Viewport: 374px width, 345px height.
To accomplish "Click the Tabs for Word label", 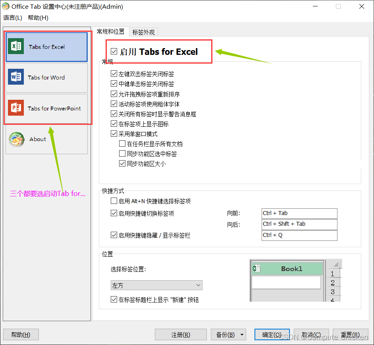I will tap(46, 78).
